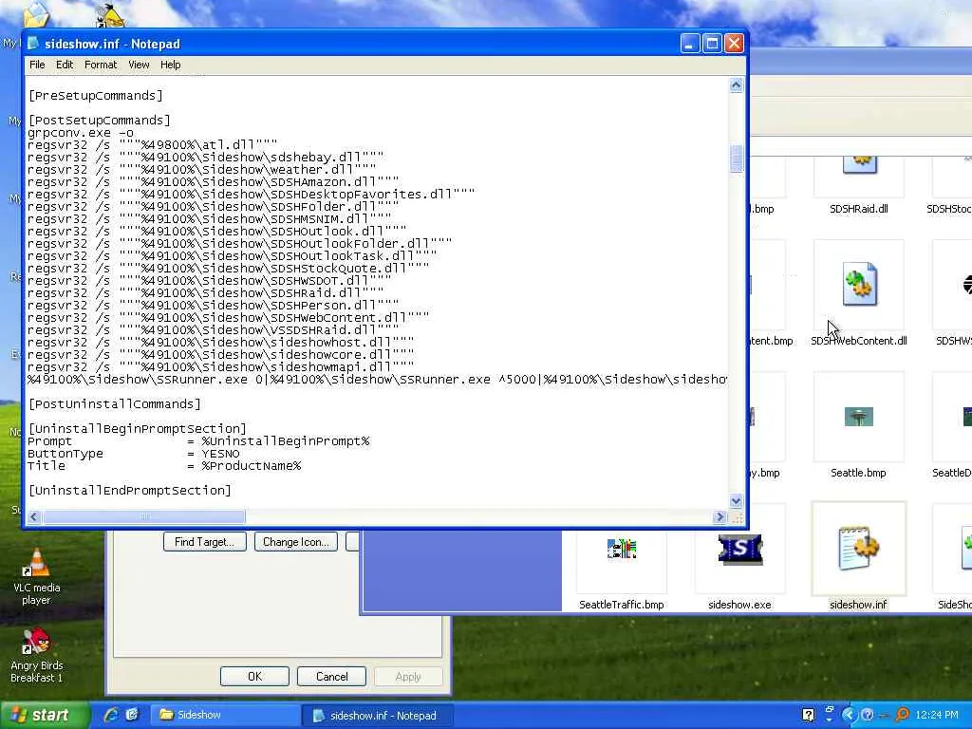Image resolution: width=972 pixels, height=729 pixels.
Task: Maximize the sideshow.inf Notepad window
Action: click(x=712, y=44)
